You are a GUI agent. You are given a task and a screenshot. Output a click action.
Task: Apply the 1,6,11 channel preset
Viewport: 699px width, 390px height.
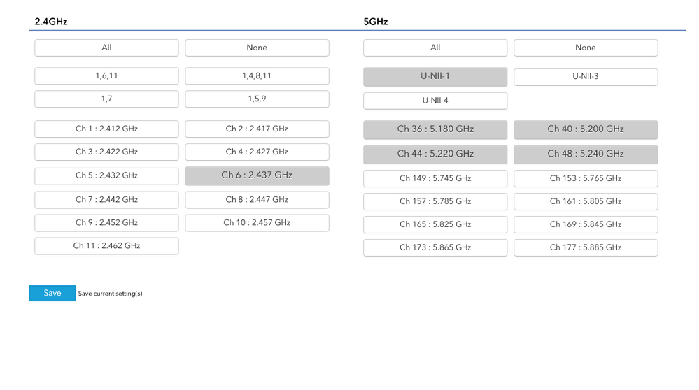pos(106,75)
